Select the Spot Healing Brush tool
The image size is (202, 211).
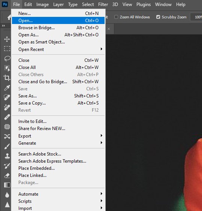7,97
